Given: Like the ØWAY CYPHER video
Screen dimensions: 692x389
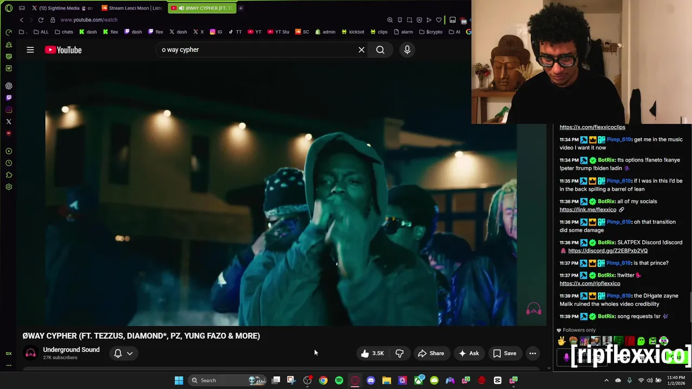Looking at the screenshot, I should click(x=372, y=353).
